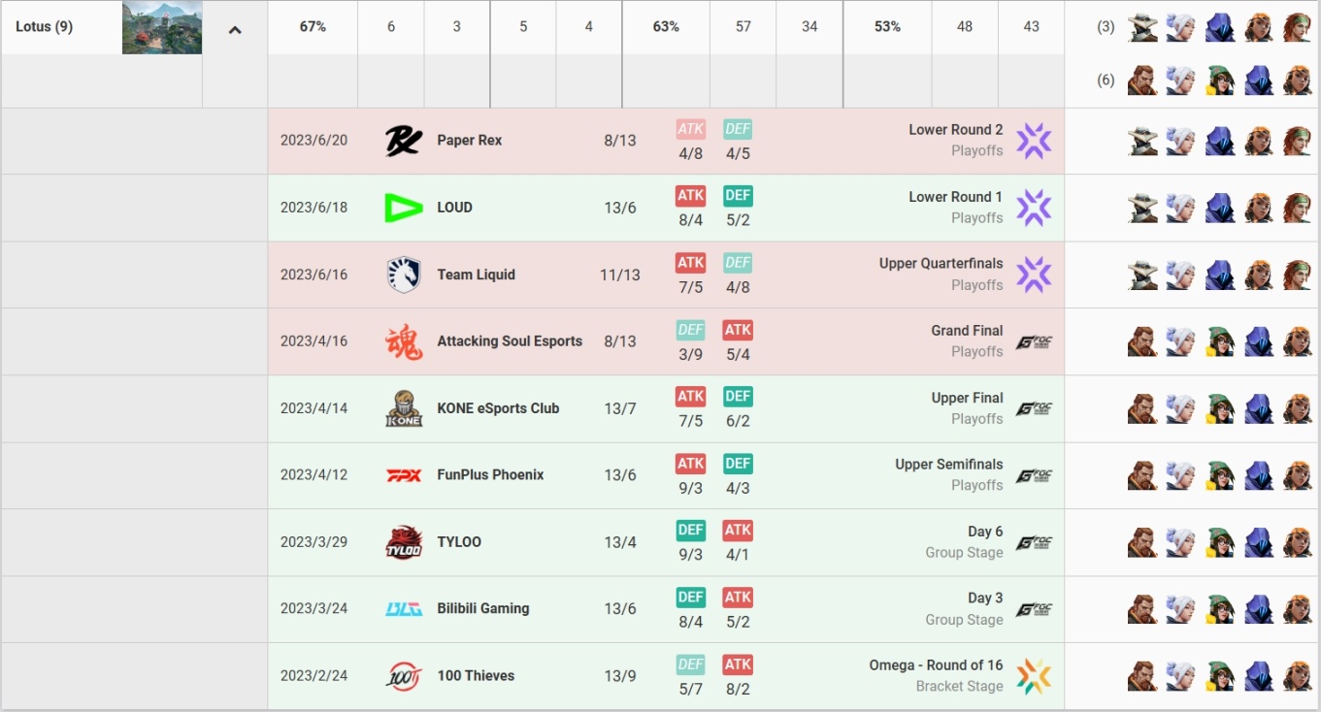The width and height of the screenshot is (1321, 712).
Task: Open the LOUD team name link
Action: click(x=454, y=208)
